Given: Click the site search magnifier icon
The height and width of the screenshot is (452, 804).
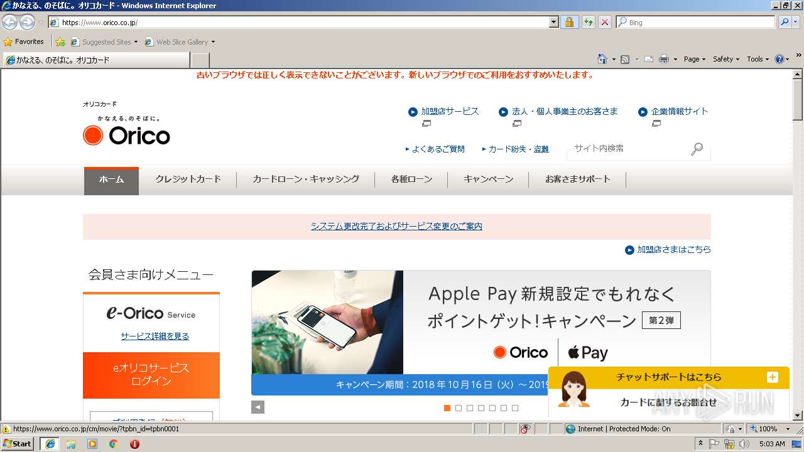Looking at the screenshot, I should click(697, 149).
